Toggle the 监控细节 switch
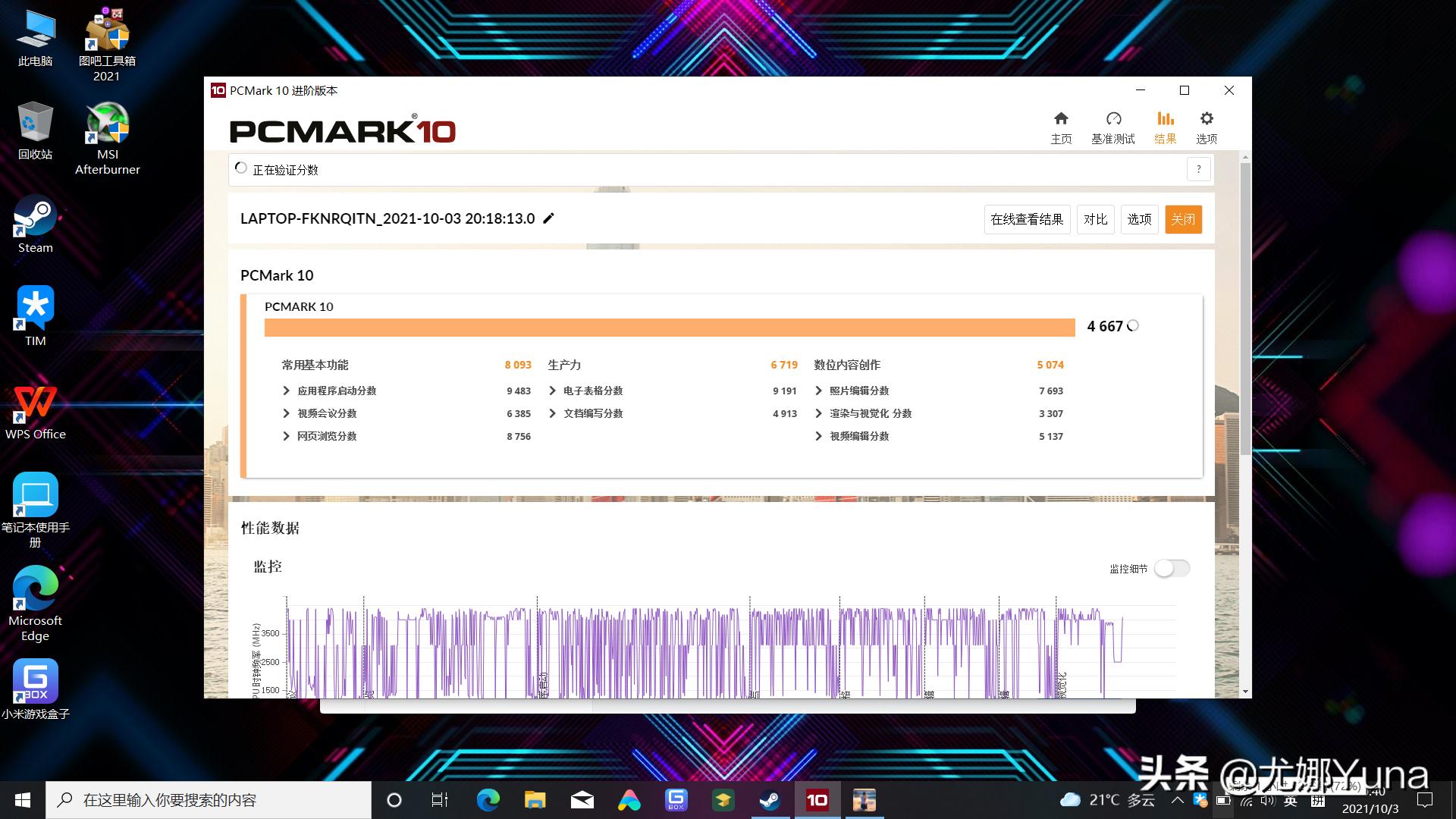Screen dimensions: 1456x819 [x=1172, y=568]
